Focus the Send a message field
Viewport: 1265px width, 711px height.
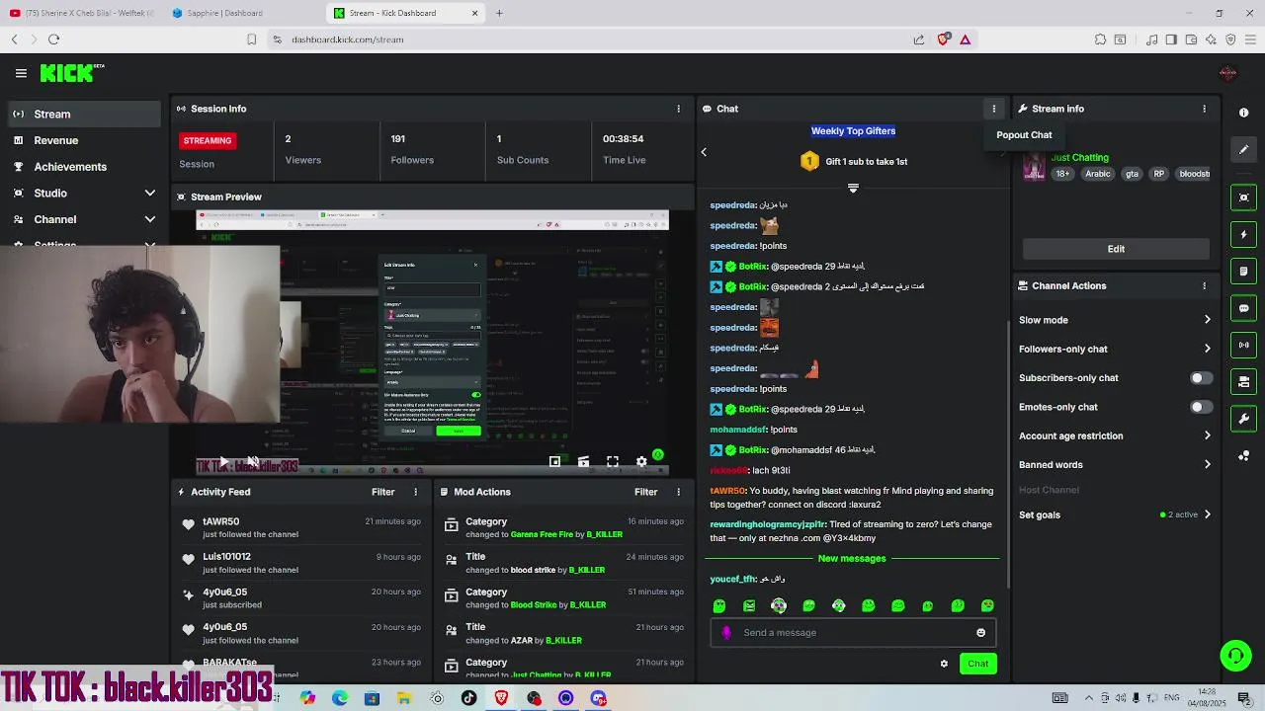point(853,633)
